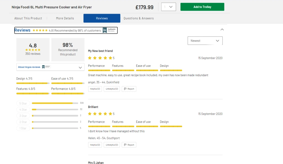Mark Helen's review as Unhelpful
This screenshot has height=164, width=283.
pyautogui.click(x=112, y=145)
